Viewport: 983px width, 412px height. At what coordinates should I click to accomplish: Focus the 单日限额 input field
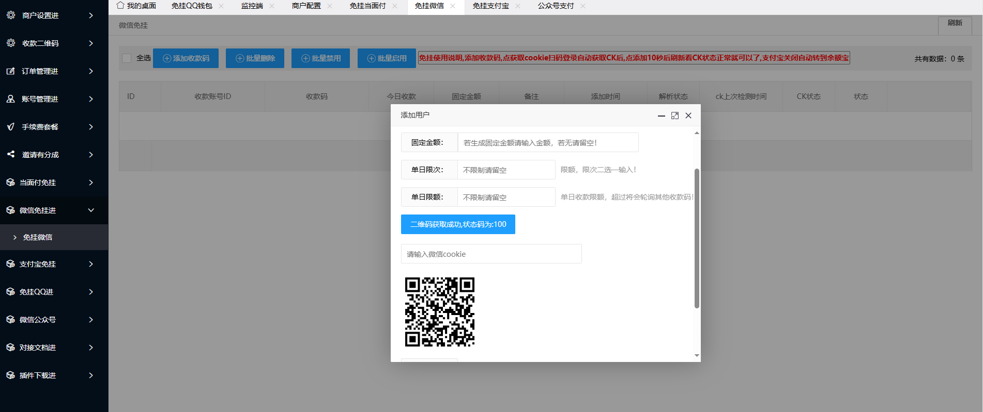click(x=506, y=197)
